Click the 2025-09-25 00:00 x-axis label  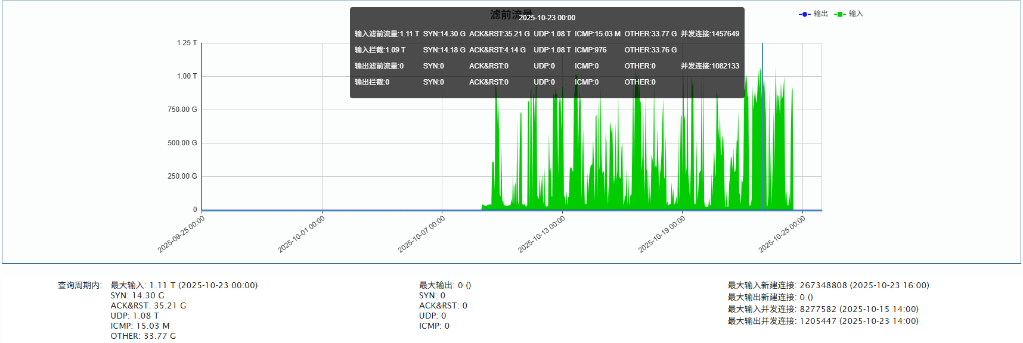click(x=181, y=234)
